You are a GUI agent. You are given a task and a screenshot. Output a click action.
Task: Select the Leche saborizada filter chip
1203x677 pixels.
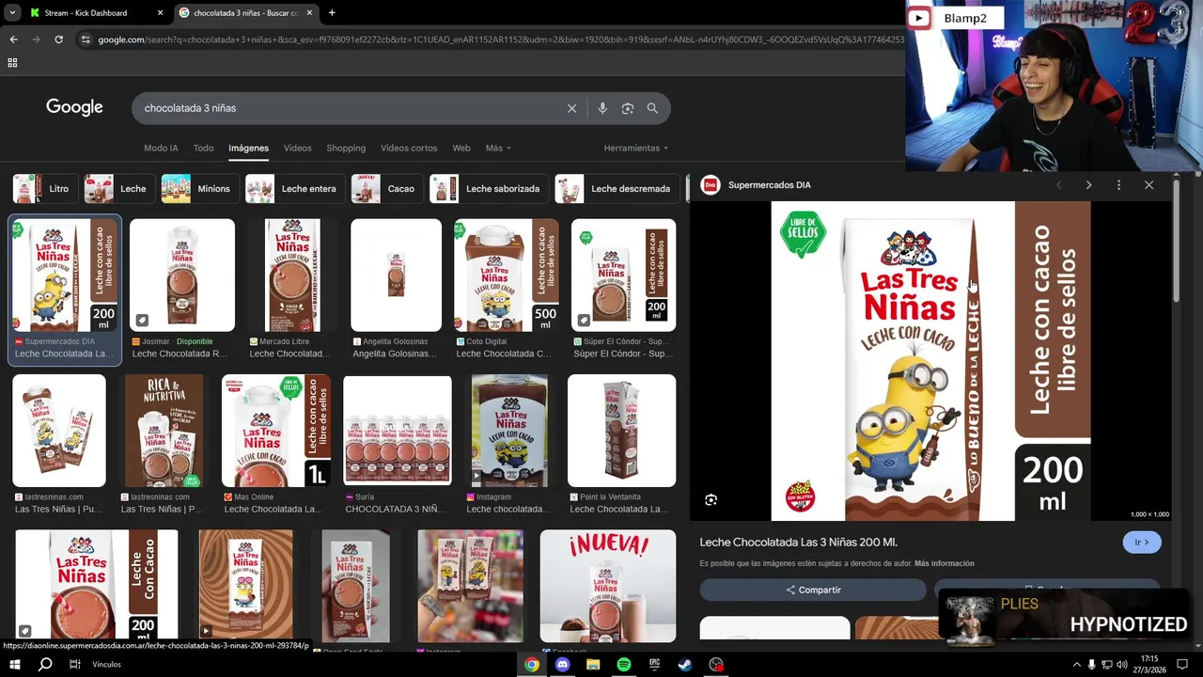coord(488,189)
